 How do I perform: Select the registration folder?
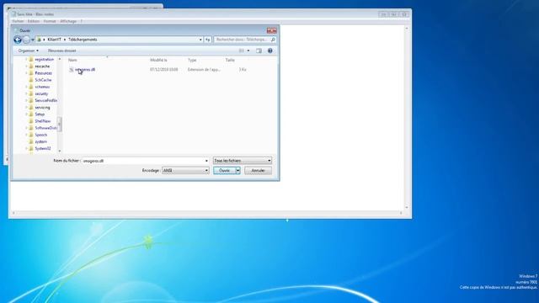[x=44, y=60]
